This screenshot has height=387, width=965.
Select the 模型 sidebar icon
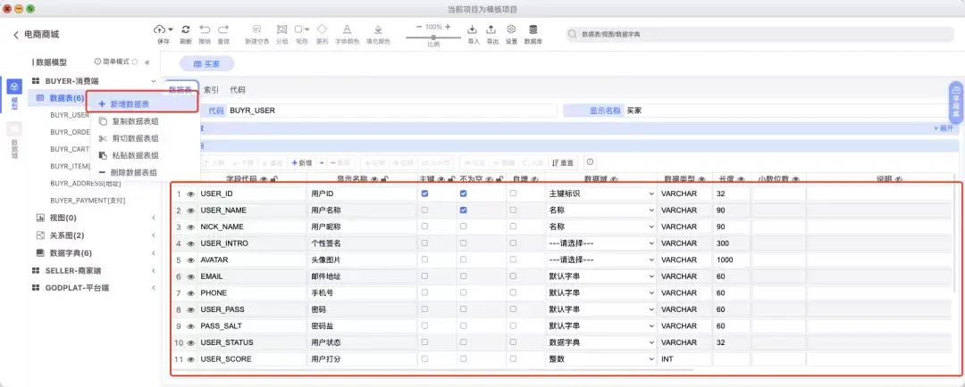click(14, 87)
